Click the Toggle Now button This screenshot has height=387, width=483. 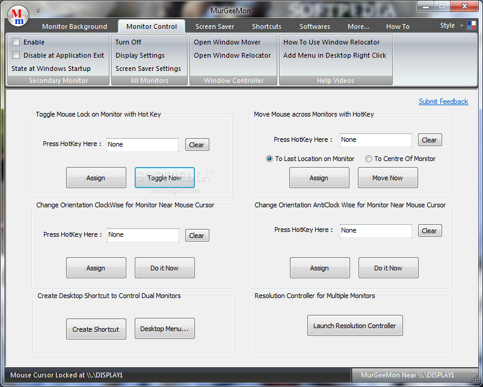164,178
